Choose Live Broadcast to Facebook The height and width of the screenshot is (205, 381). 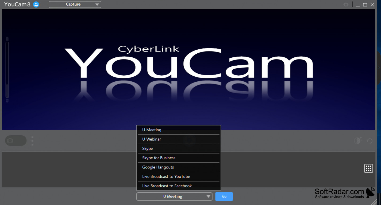point(179,186)
